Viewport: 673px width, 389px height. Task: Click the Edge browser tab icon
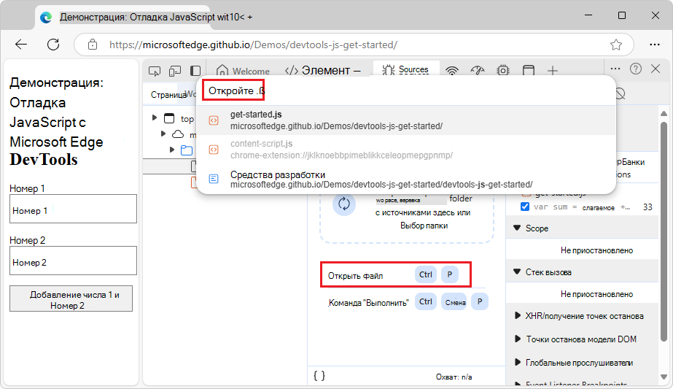(46, 18)
